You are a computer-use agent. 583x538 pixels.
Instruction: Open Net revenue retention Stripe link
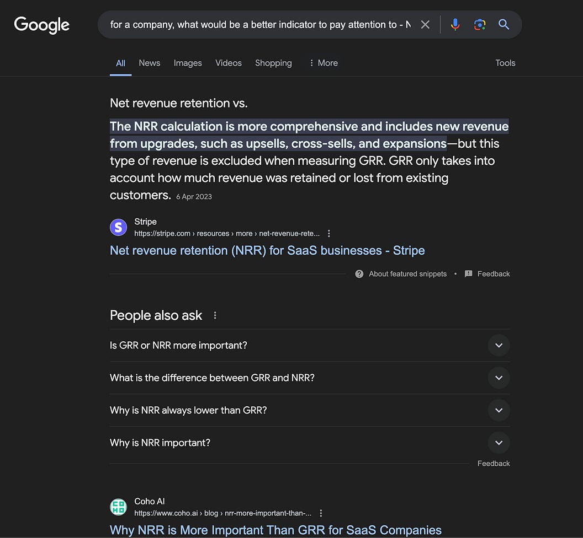267,251
